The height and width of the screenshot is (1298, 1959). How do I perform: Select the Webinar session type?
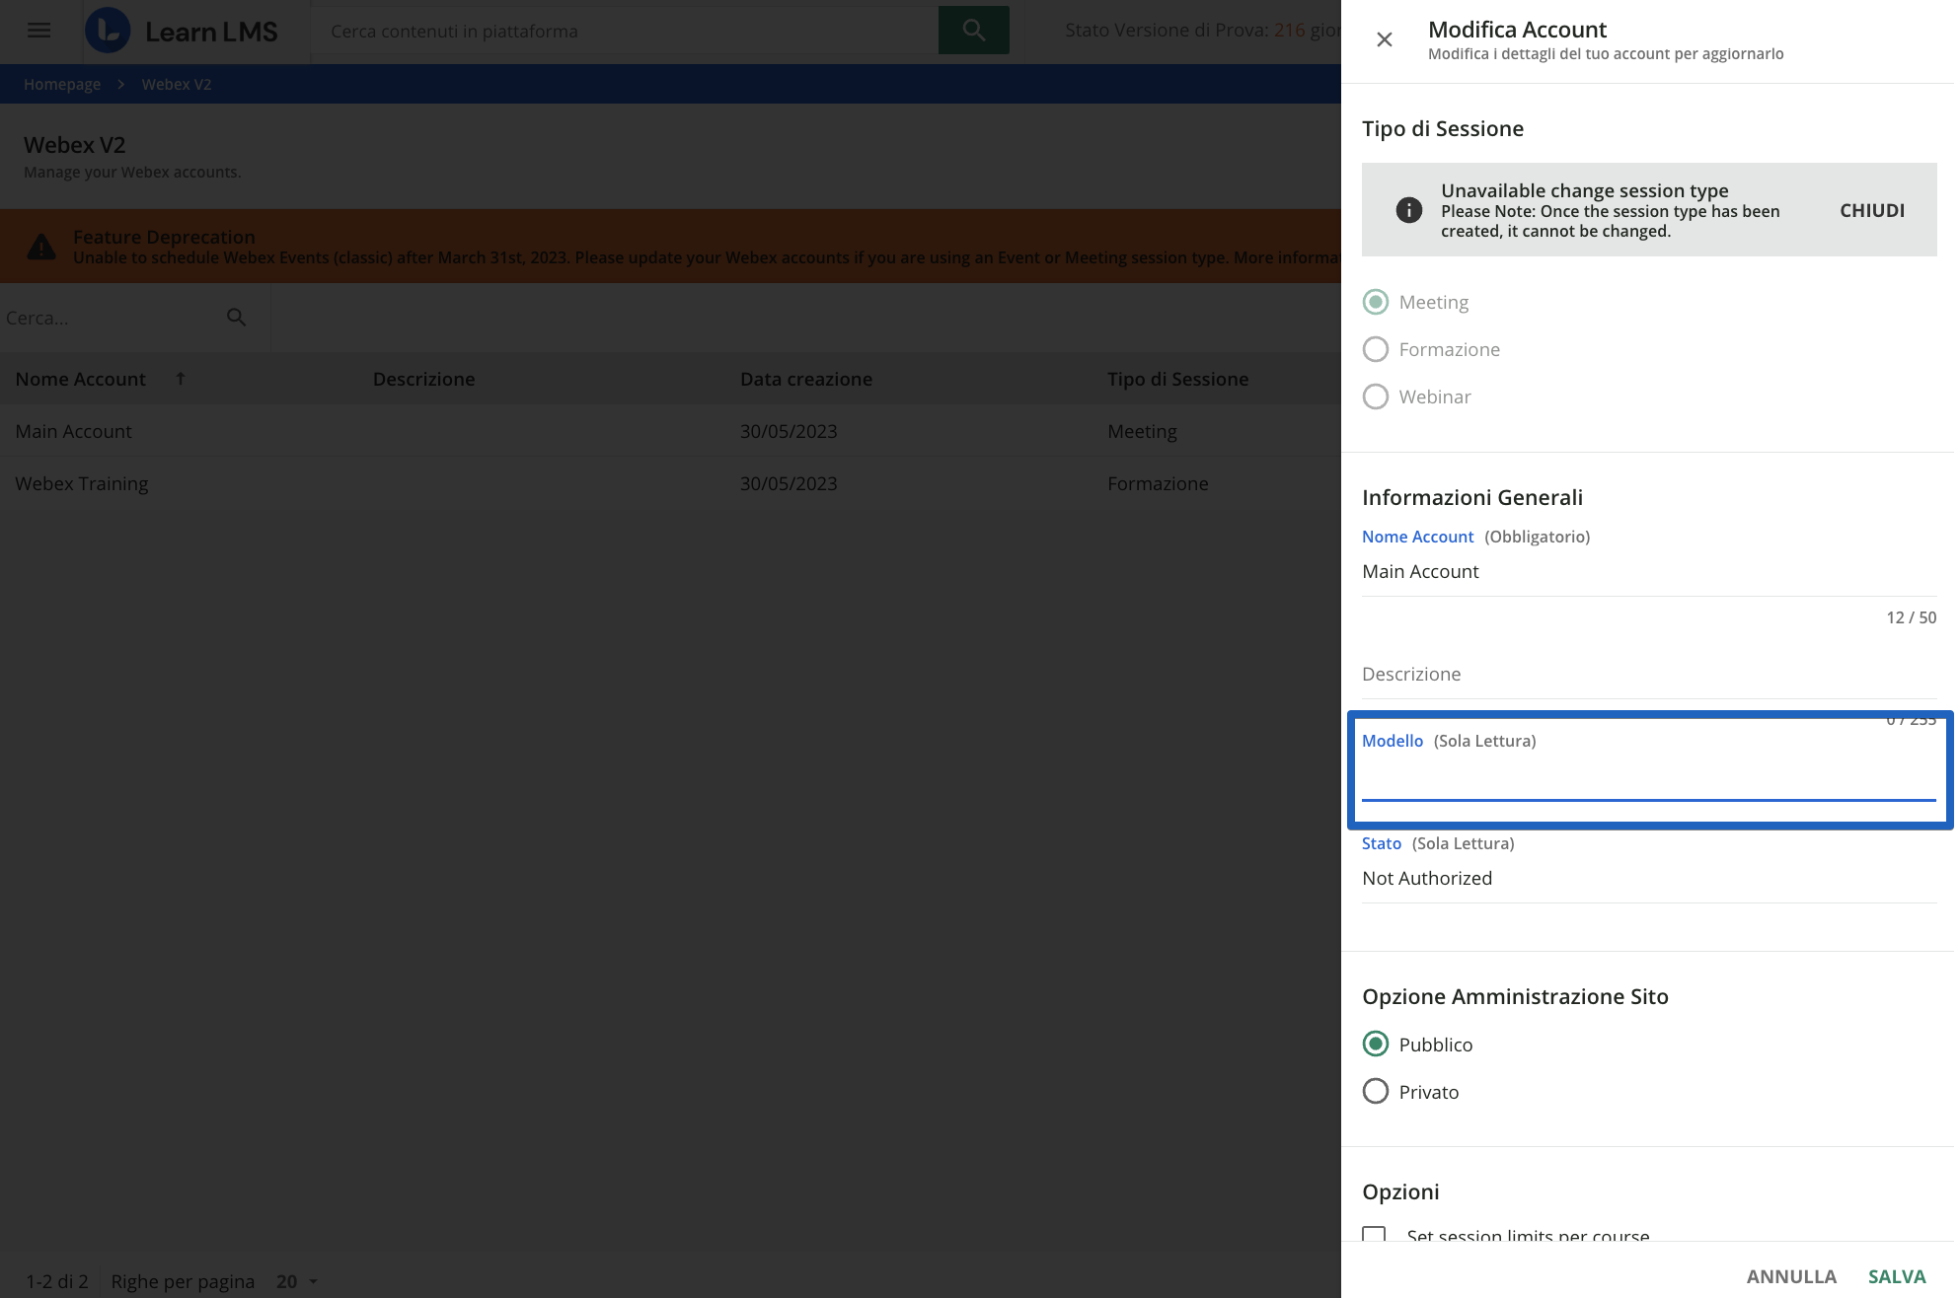[1376, 397]
